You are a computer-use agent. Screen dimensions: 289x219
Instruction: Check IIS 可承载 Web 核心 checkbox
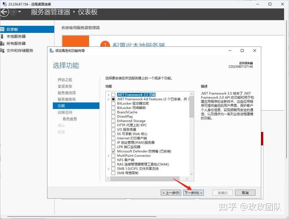coord(113,134)
